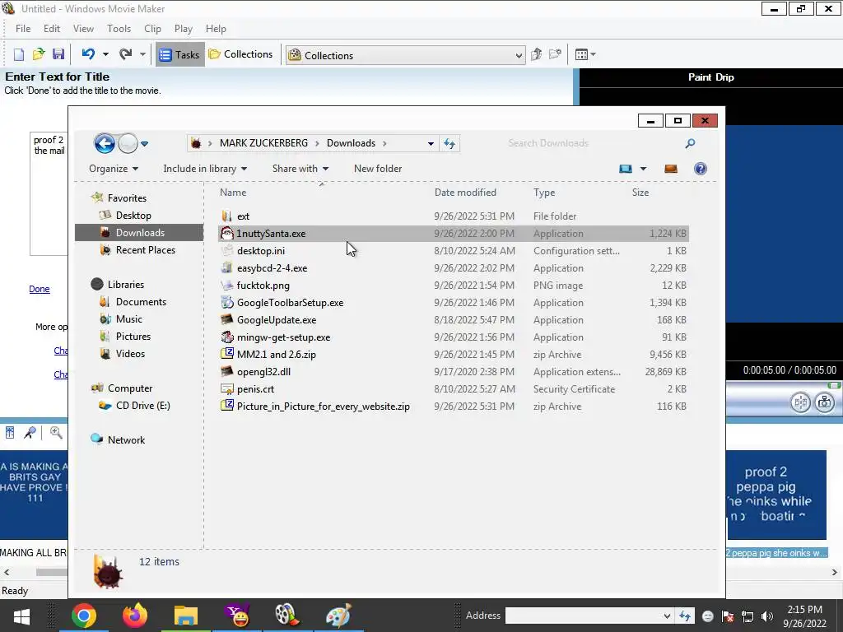Click the Save Project floppy icon
Screen dimensions: 843x632
pyautogui.click(x=58, y=54)
